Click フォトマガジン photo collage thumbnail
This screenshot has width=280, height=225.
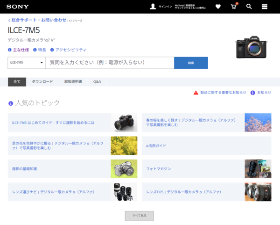pos(258,169)
